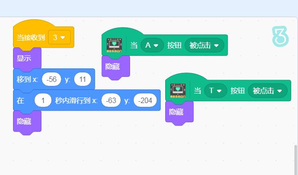Click the vertical scrollbar of the workspace
Viewport: 298px width, 175px height.
click(x=296, y=160)
